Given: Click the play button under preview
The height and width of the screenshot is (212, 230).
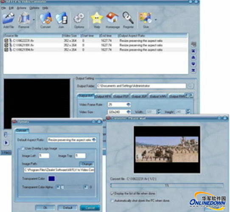Looking at the screenshot, I should click(6, 142).
